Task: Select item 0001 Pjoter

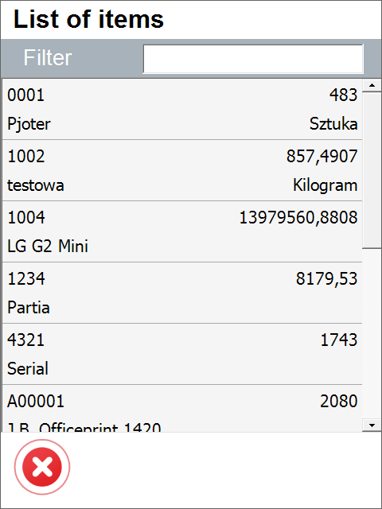Action: pyautogui.click(x=182, y=110)
